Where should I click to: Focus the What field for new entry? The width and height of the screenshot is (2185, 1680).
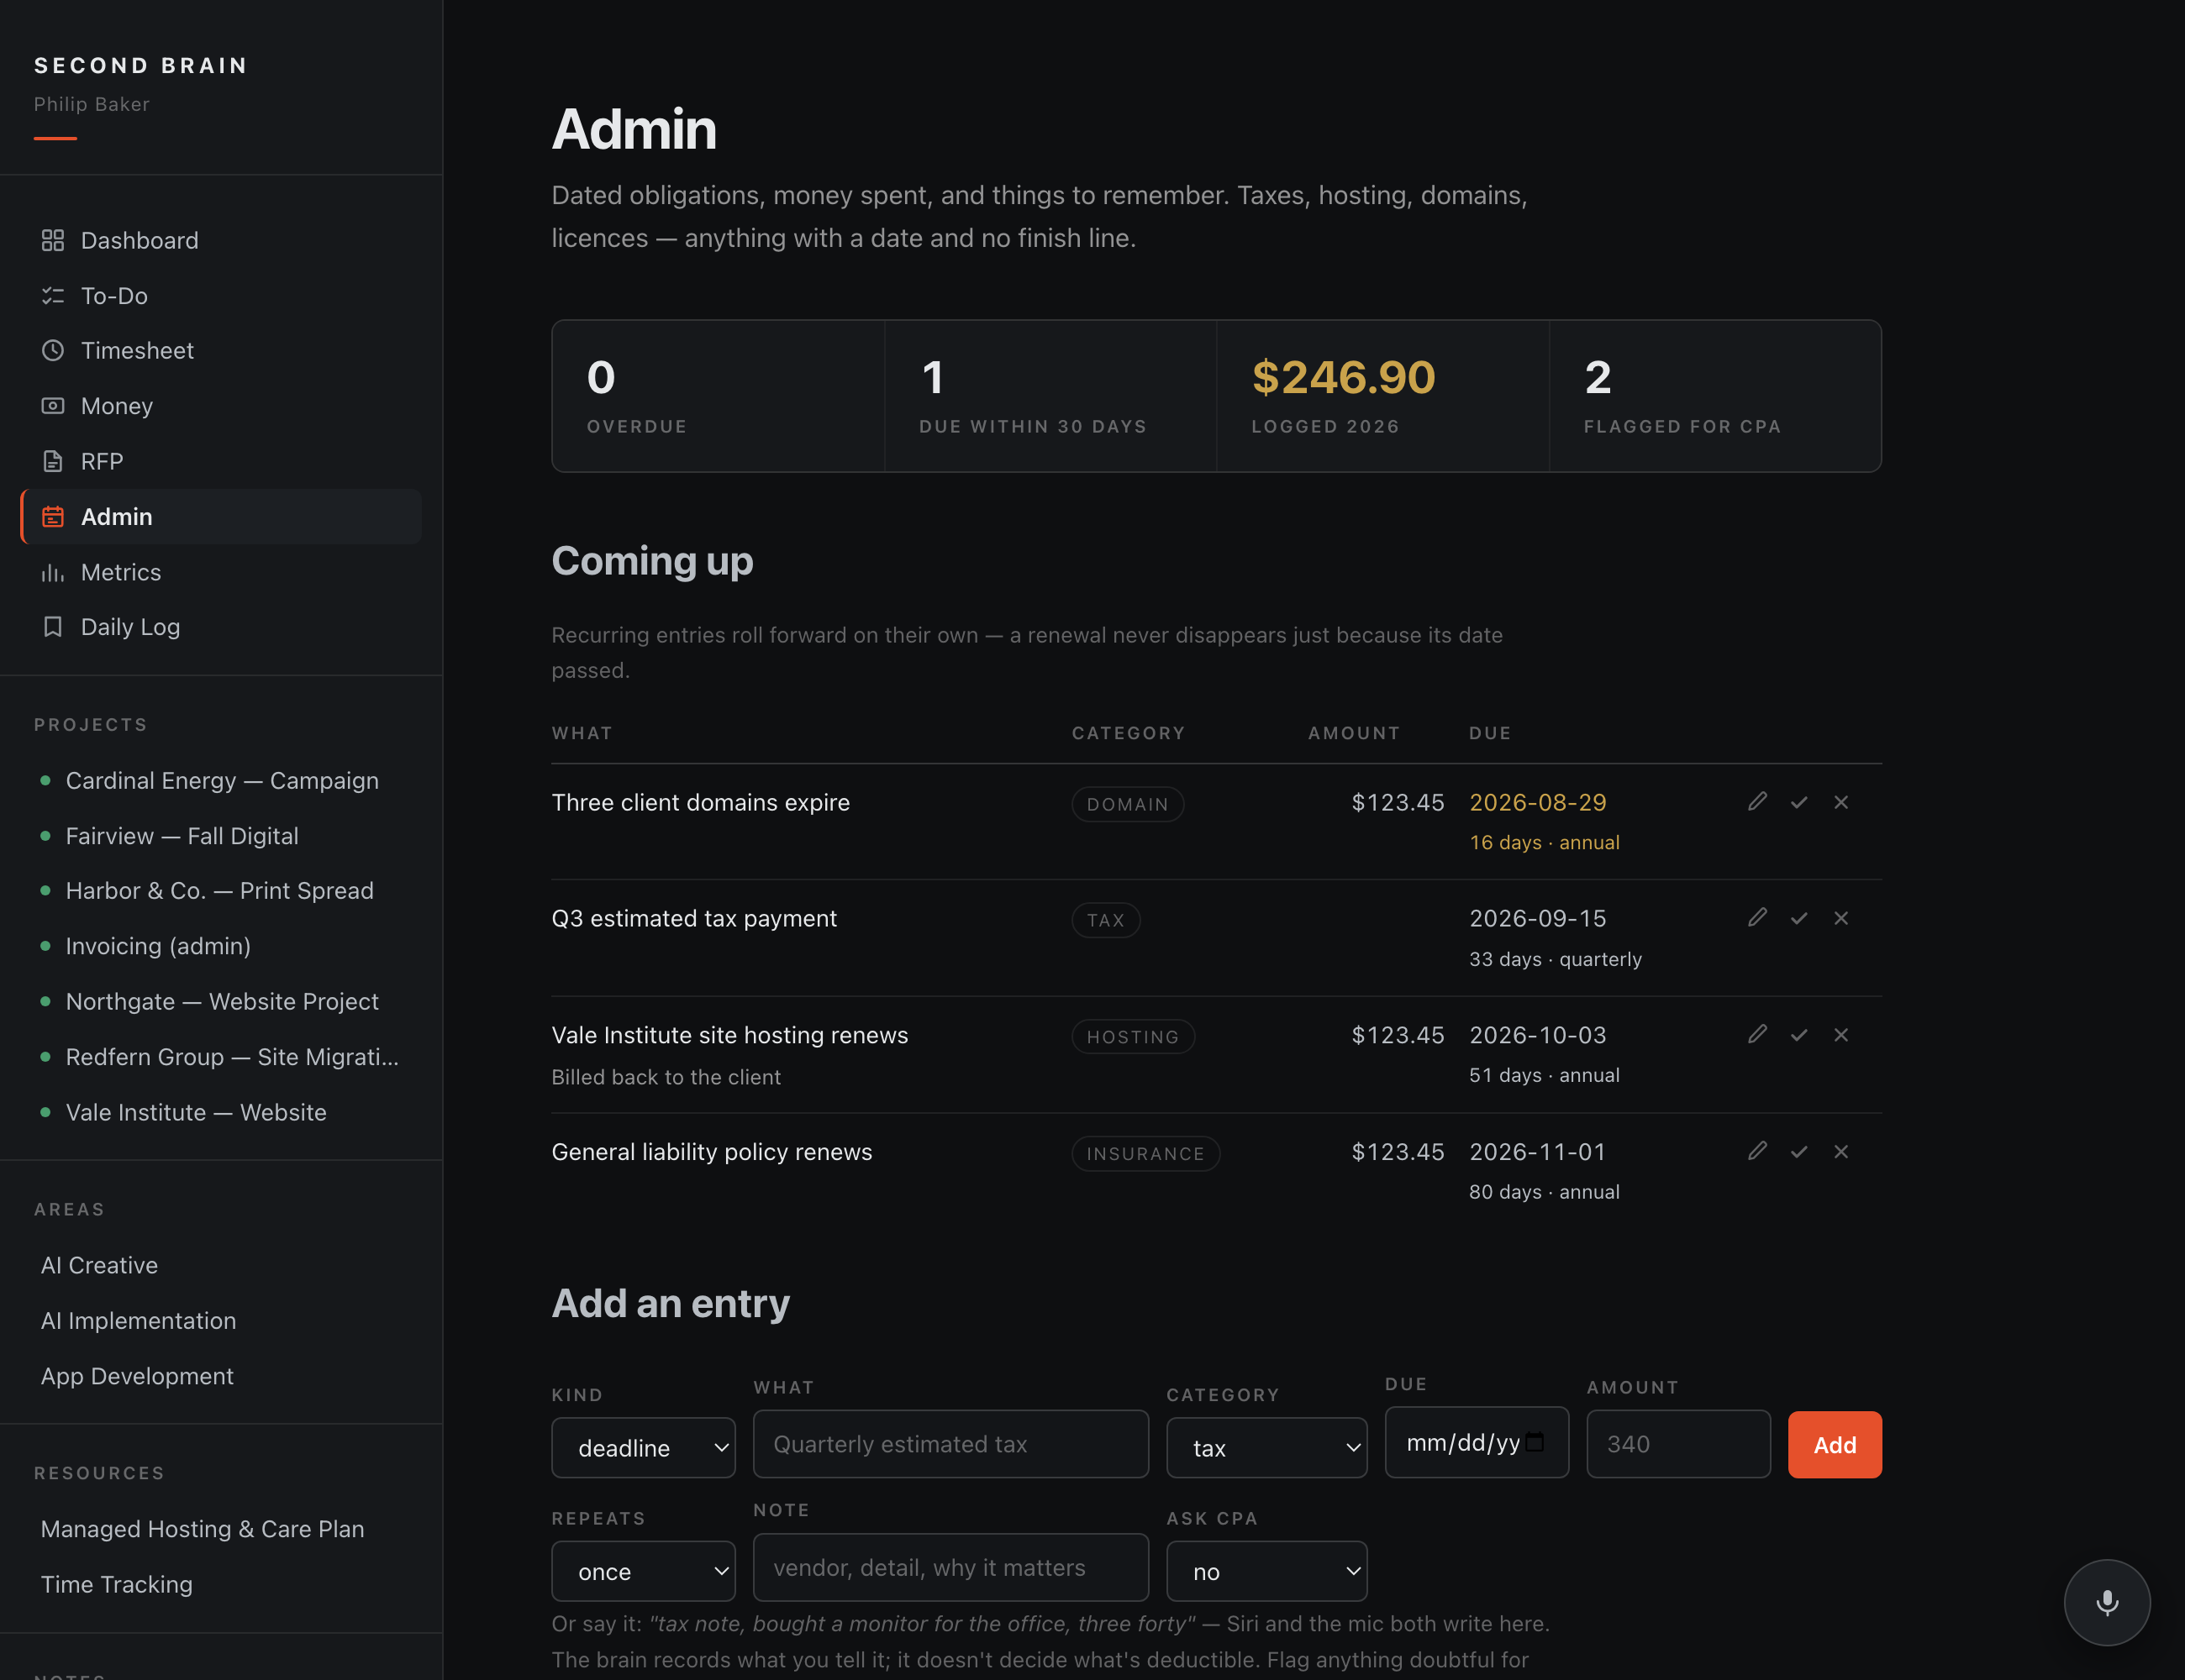950,1445
